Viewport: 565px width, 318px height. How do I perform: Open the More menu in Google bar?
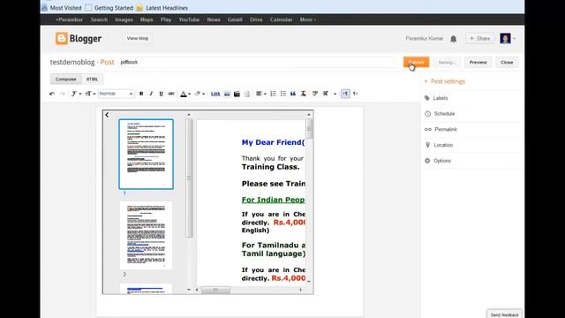tap(308, 19)
